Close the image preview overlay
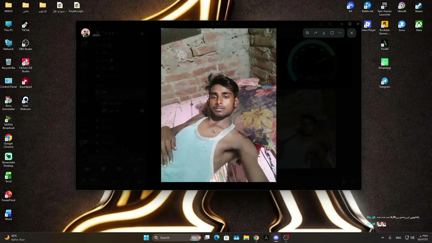Screen dimensions: 432x243 [352, 33]
